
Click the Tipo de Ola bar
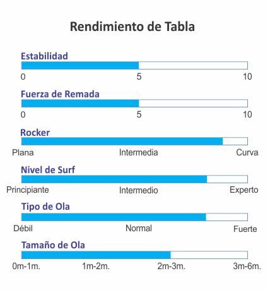[134, 217]
